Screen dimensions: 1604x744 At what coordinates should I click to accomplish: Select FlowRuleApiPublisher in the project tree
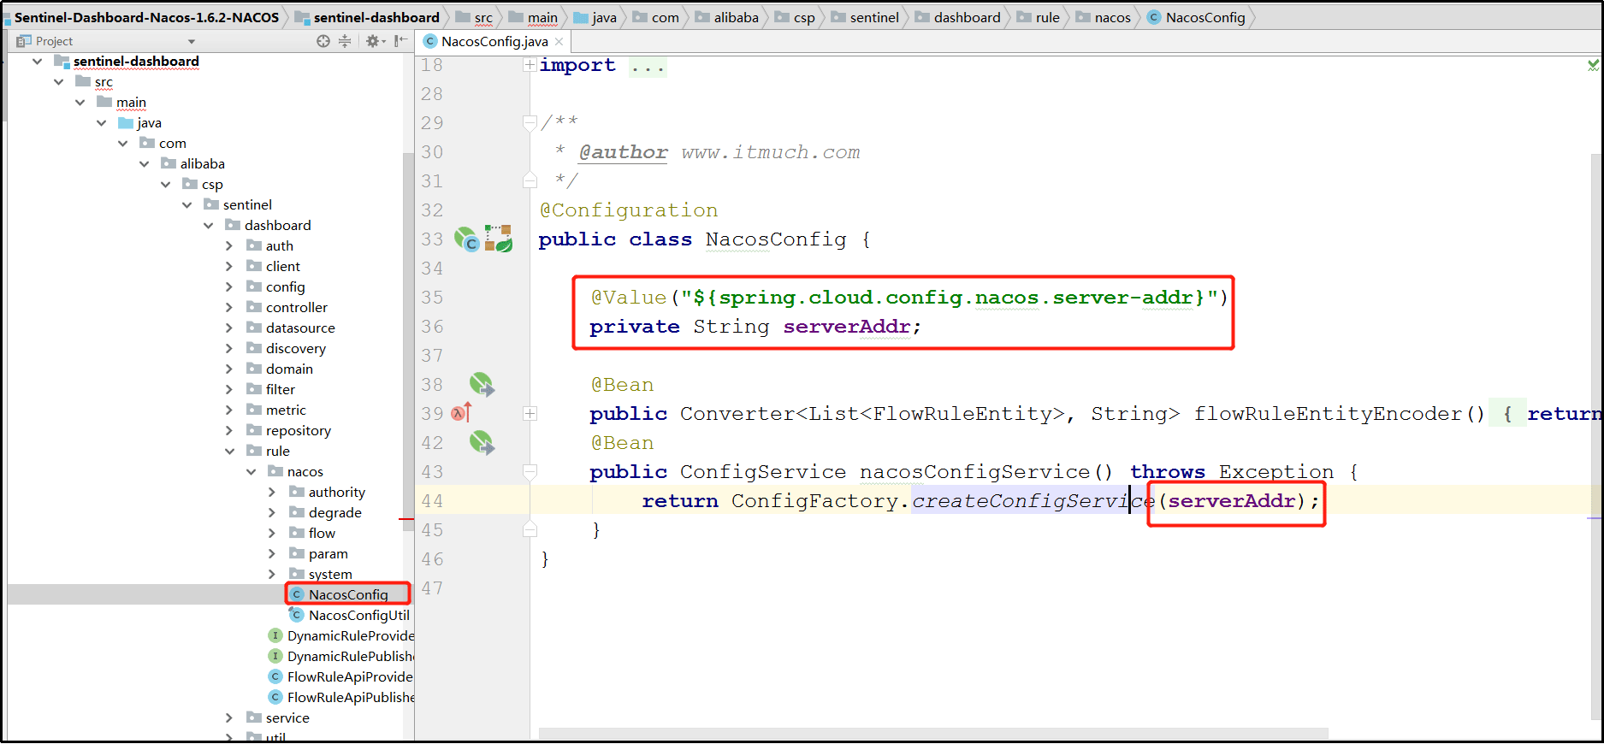[x=350, y=697]
